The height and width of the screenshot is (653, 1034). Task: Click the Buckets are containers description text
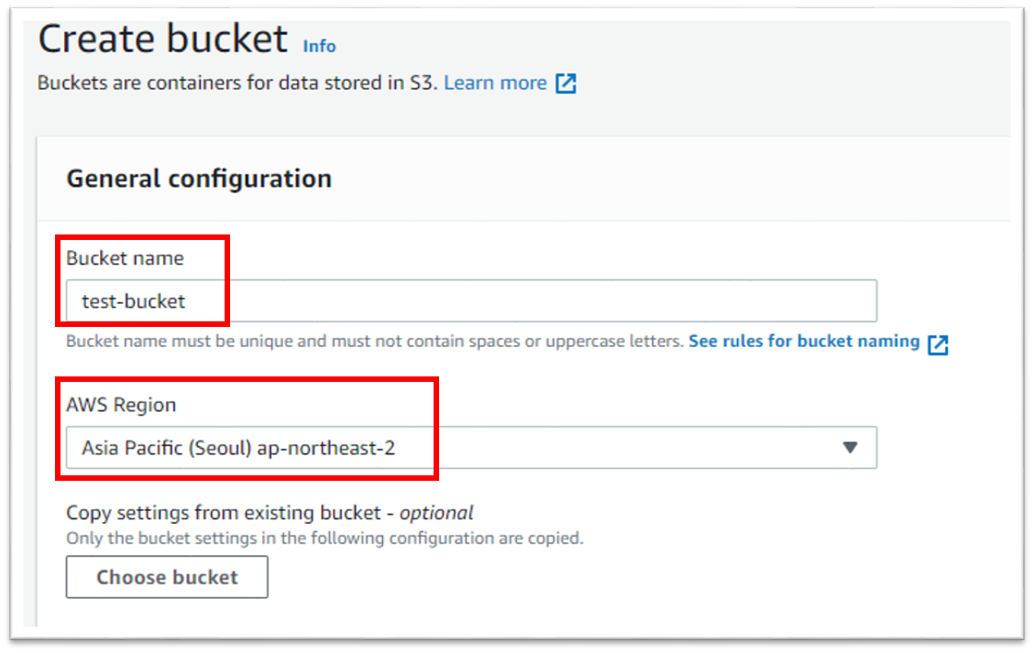pyautogui.click(x=234, y=82)
